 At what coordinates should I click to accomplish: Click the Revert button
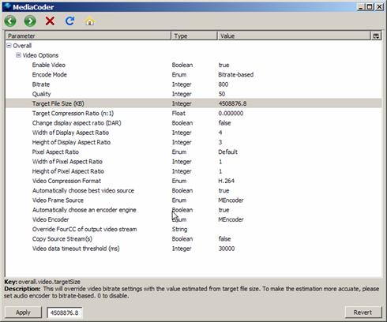363,313
